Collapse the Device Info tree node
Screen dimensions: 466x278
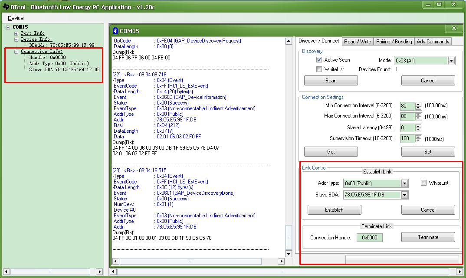pos(16,39)
